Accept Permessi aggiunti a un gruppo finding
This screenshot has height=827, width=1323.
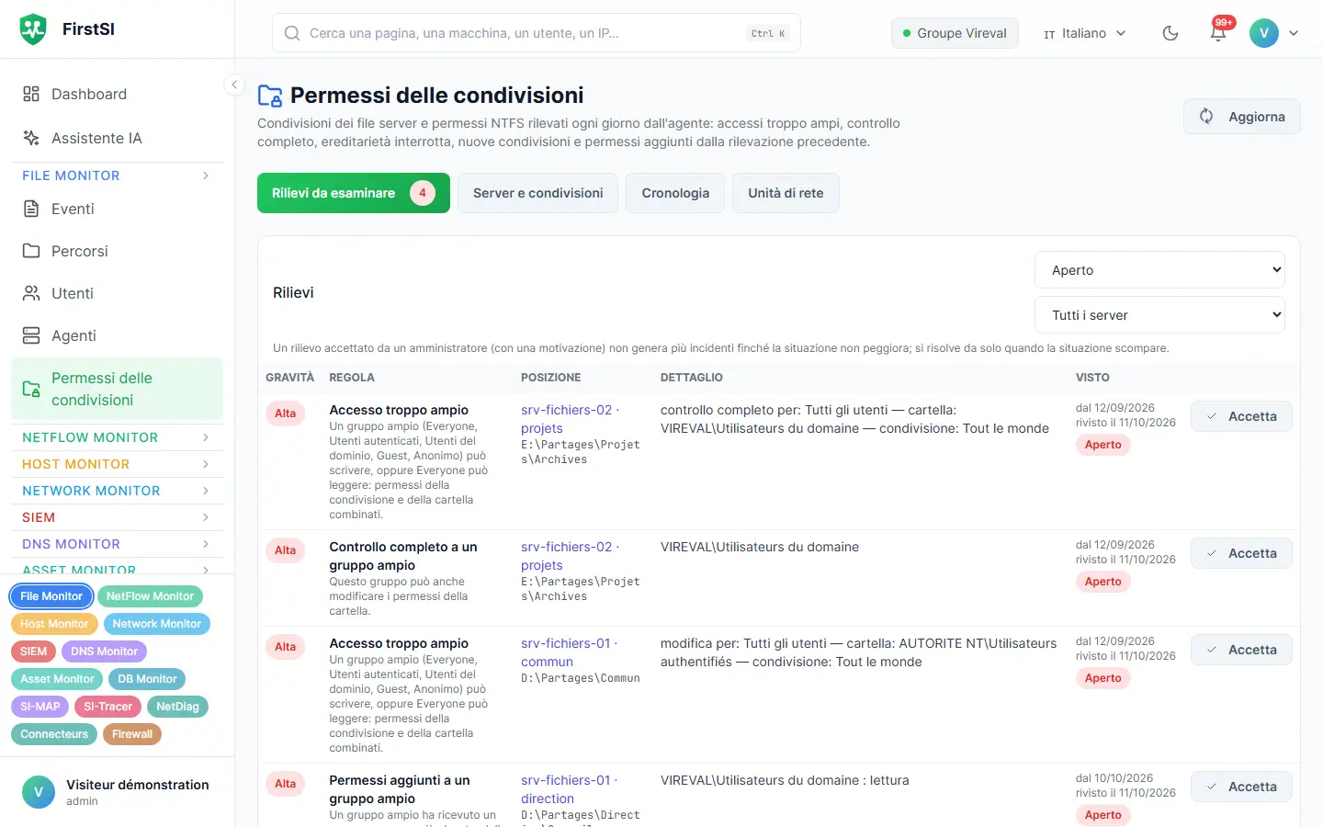[x=1241, y=787]
